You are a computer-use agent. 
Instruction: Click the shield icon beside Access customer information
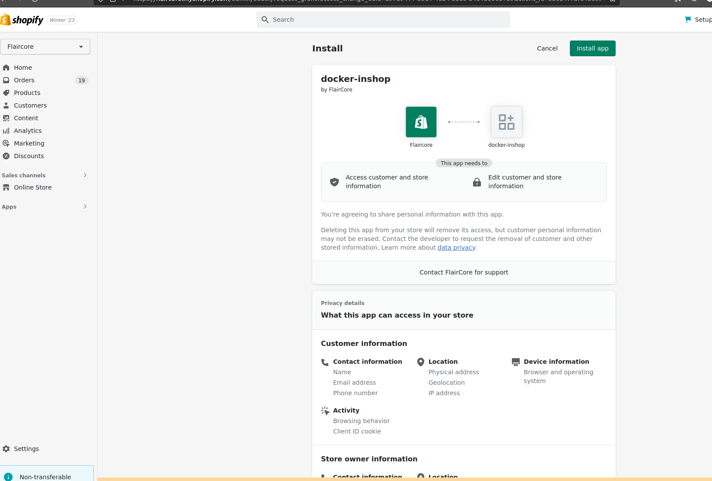tap(334, 182)
